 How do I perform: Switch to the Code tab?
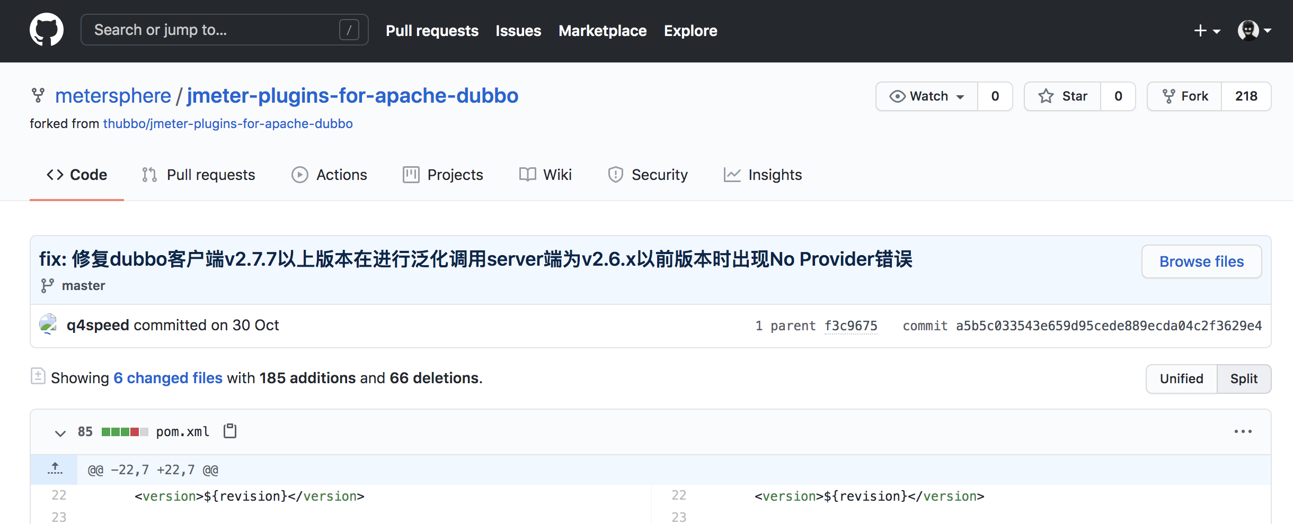click(77, 175)
